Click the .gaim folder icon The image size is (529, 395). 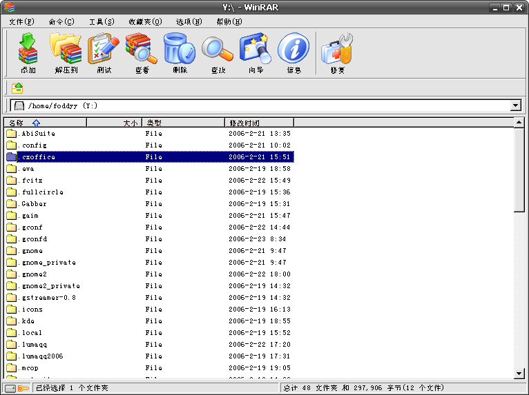click(x=12, y=216)
